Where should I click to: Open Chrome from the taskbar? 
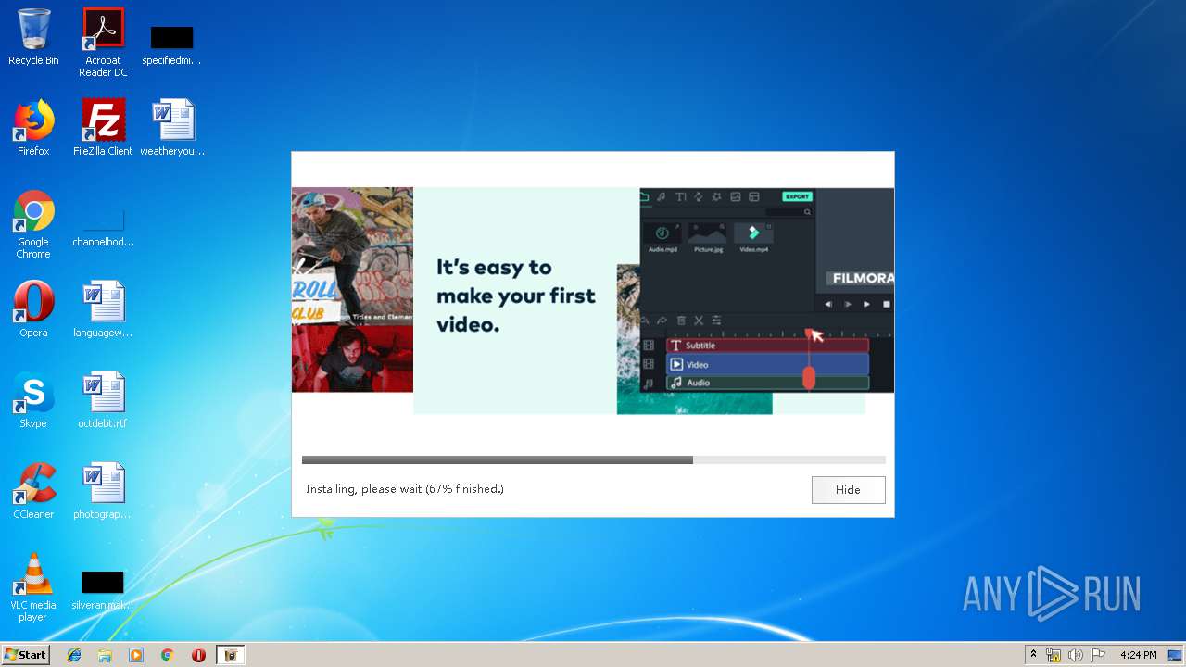[167, 655]
